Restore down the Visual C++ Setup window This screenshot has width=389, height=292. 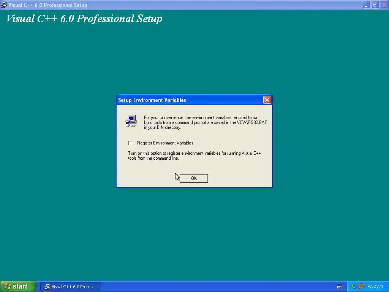click(x=375, y=5)
